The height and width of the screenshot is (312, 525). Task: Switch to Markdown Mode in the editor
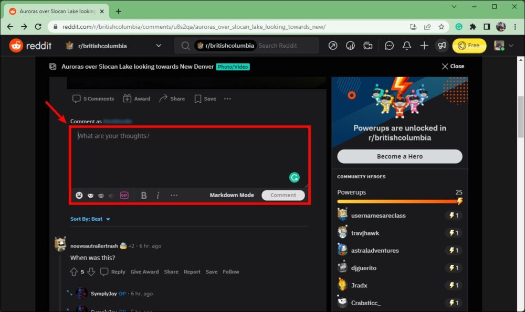click(x=232, y=195)
